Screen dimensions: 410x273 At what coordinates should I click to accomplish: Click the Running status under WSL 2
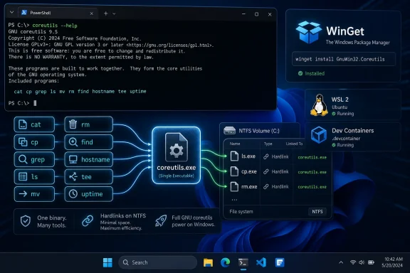coord(343,114)
